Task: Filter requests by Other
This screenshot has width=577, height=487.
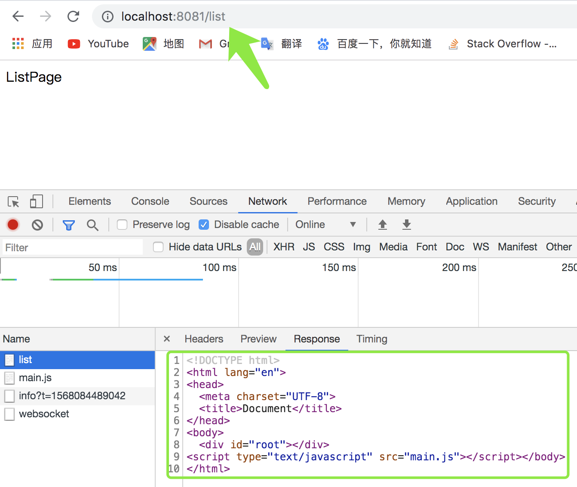Action: pos(559,247)
